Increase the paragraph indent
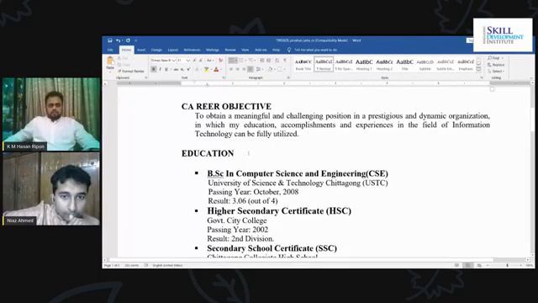The width and height of the screenshot is (538, 303). (x=269, y=61)
